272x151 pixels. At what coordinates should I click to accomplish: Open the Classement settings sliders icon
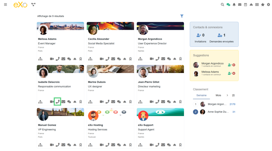[x=234, y=95]
